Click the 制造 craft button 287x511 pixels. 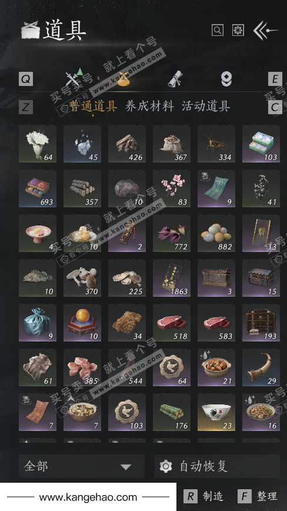click(203, 496)
